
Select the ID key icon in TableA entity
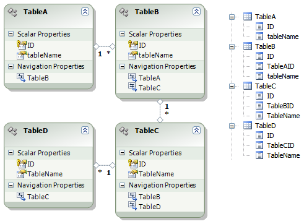[22, 45]
